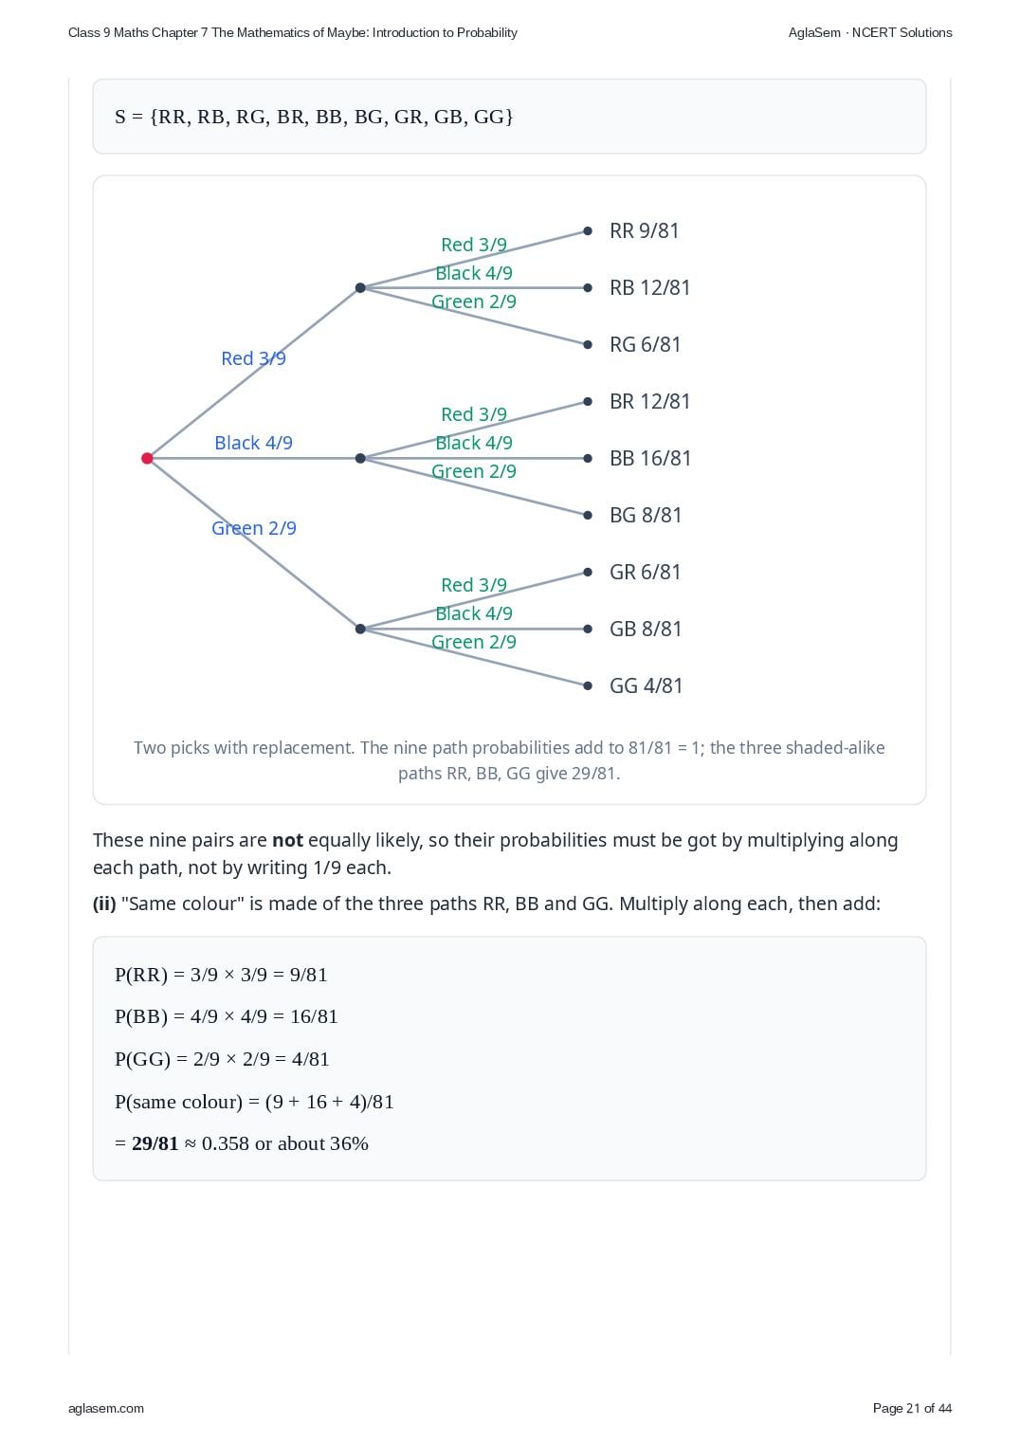This screenshot has width=1020, height=1443.
Task: Click the node after first Red 3/9 branch
Action: [360, 287]
